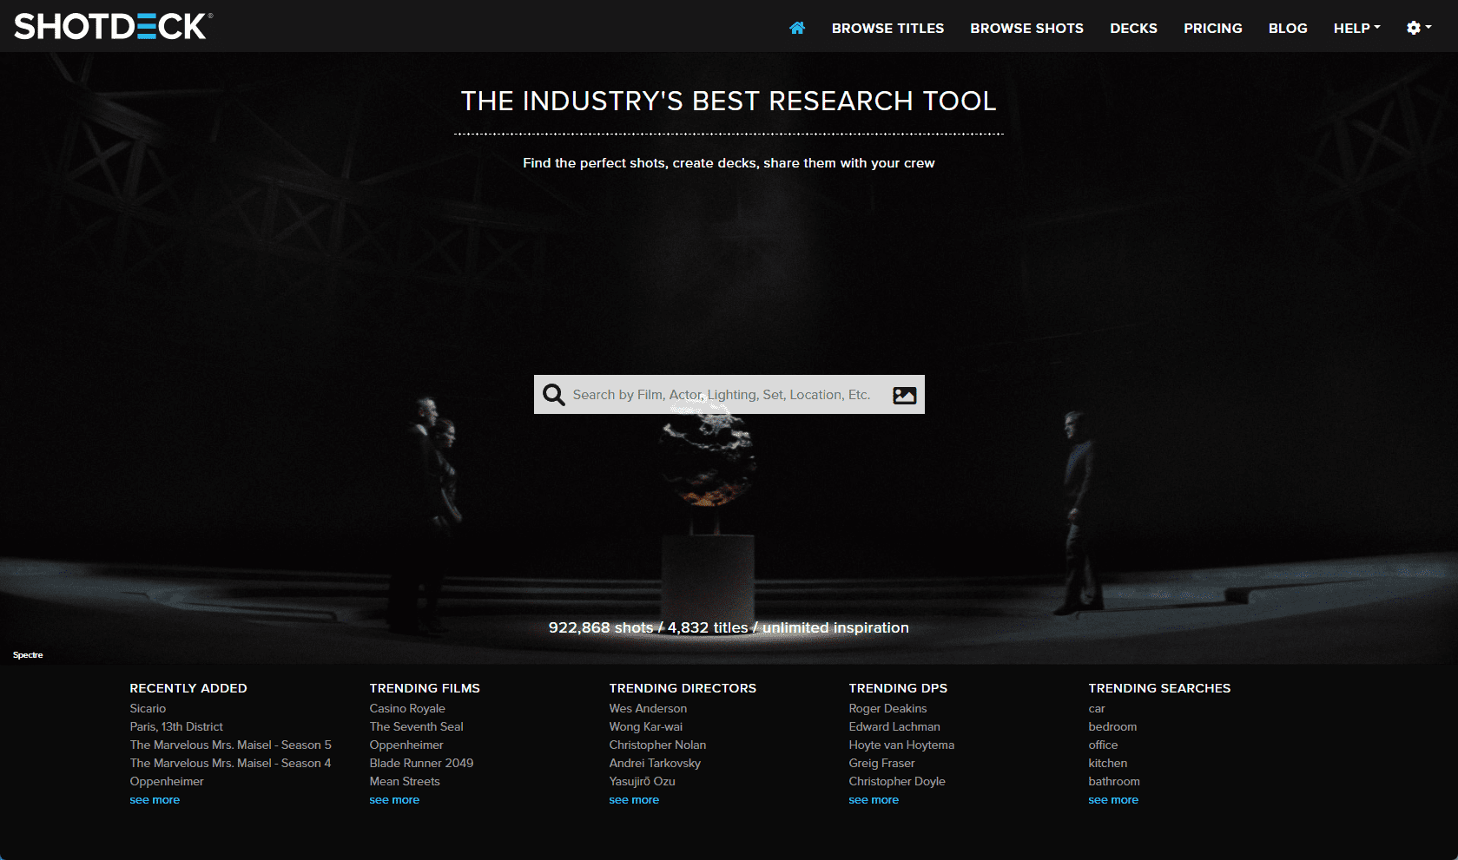Search trending term bedroom
The image size is (1458, 860).
(x=1112, y=726)
